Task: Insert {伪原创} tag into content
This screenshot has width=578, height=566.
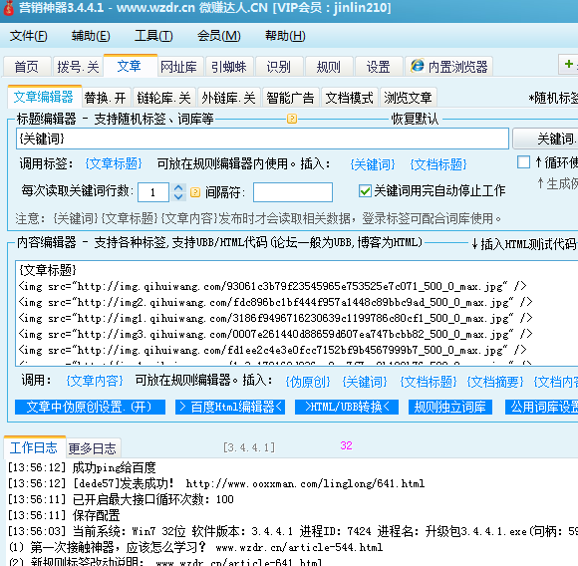Action: coord(308,382)
